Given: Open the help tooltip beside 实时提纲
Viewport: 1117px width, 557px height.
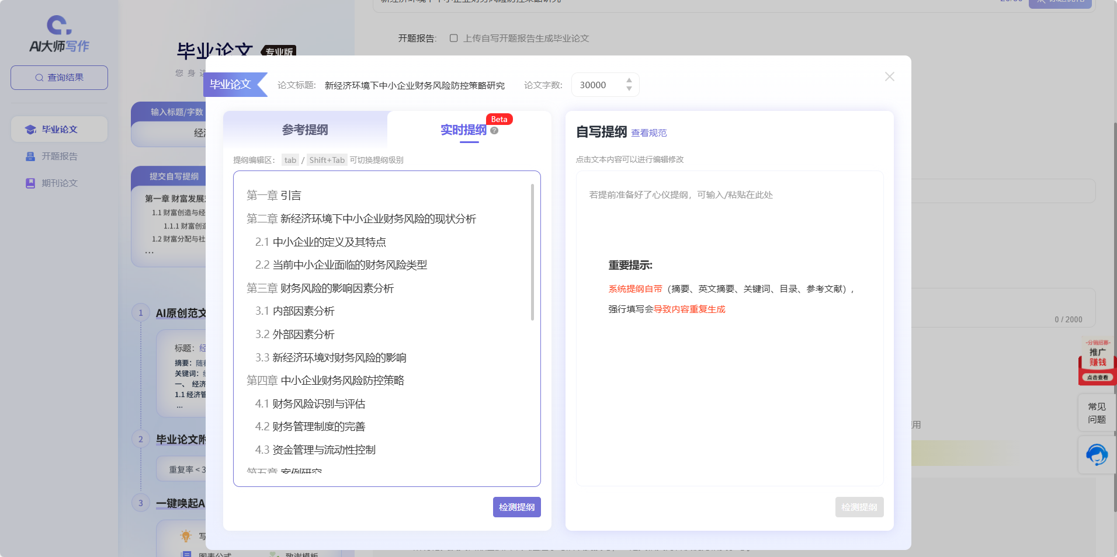Looking at the screenshot, I should (x=495, y=131).
